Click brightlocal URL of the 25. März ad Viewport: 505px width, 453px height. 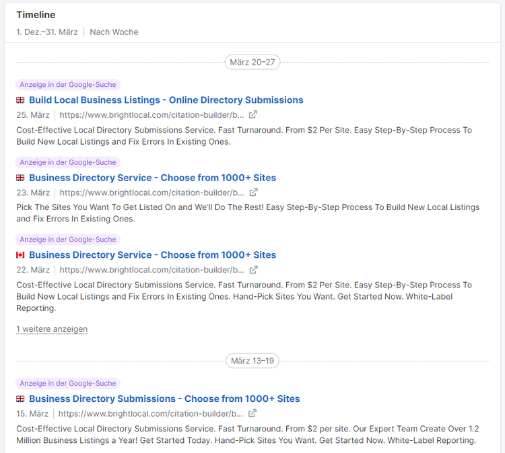151,115
